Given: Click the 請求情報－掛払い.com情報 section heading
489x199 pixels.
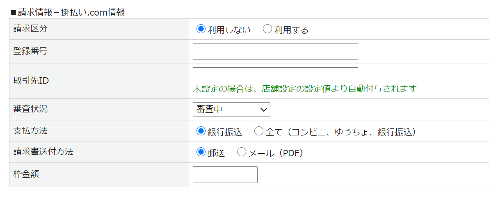Looking at the screenshot, I should [x=68, y=12].
